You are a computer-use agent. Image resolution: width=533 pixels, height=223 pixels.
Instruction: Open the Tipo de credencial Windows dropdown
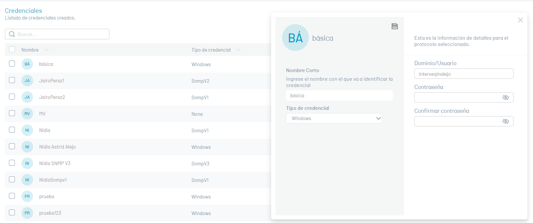point(334,118)
